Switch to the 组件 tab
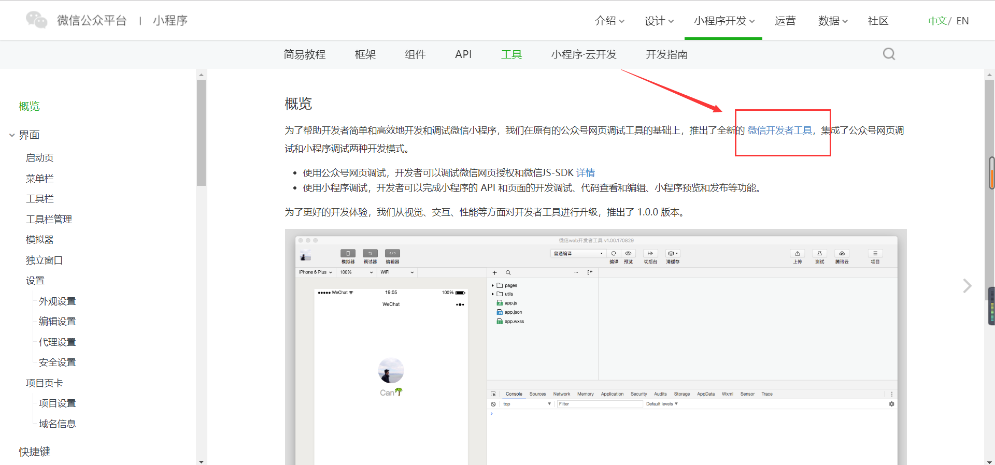The width and height of the screenshot is (995, 465). (415, 54)
